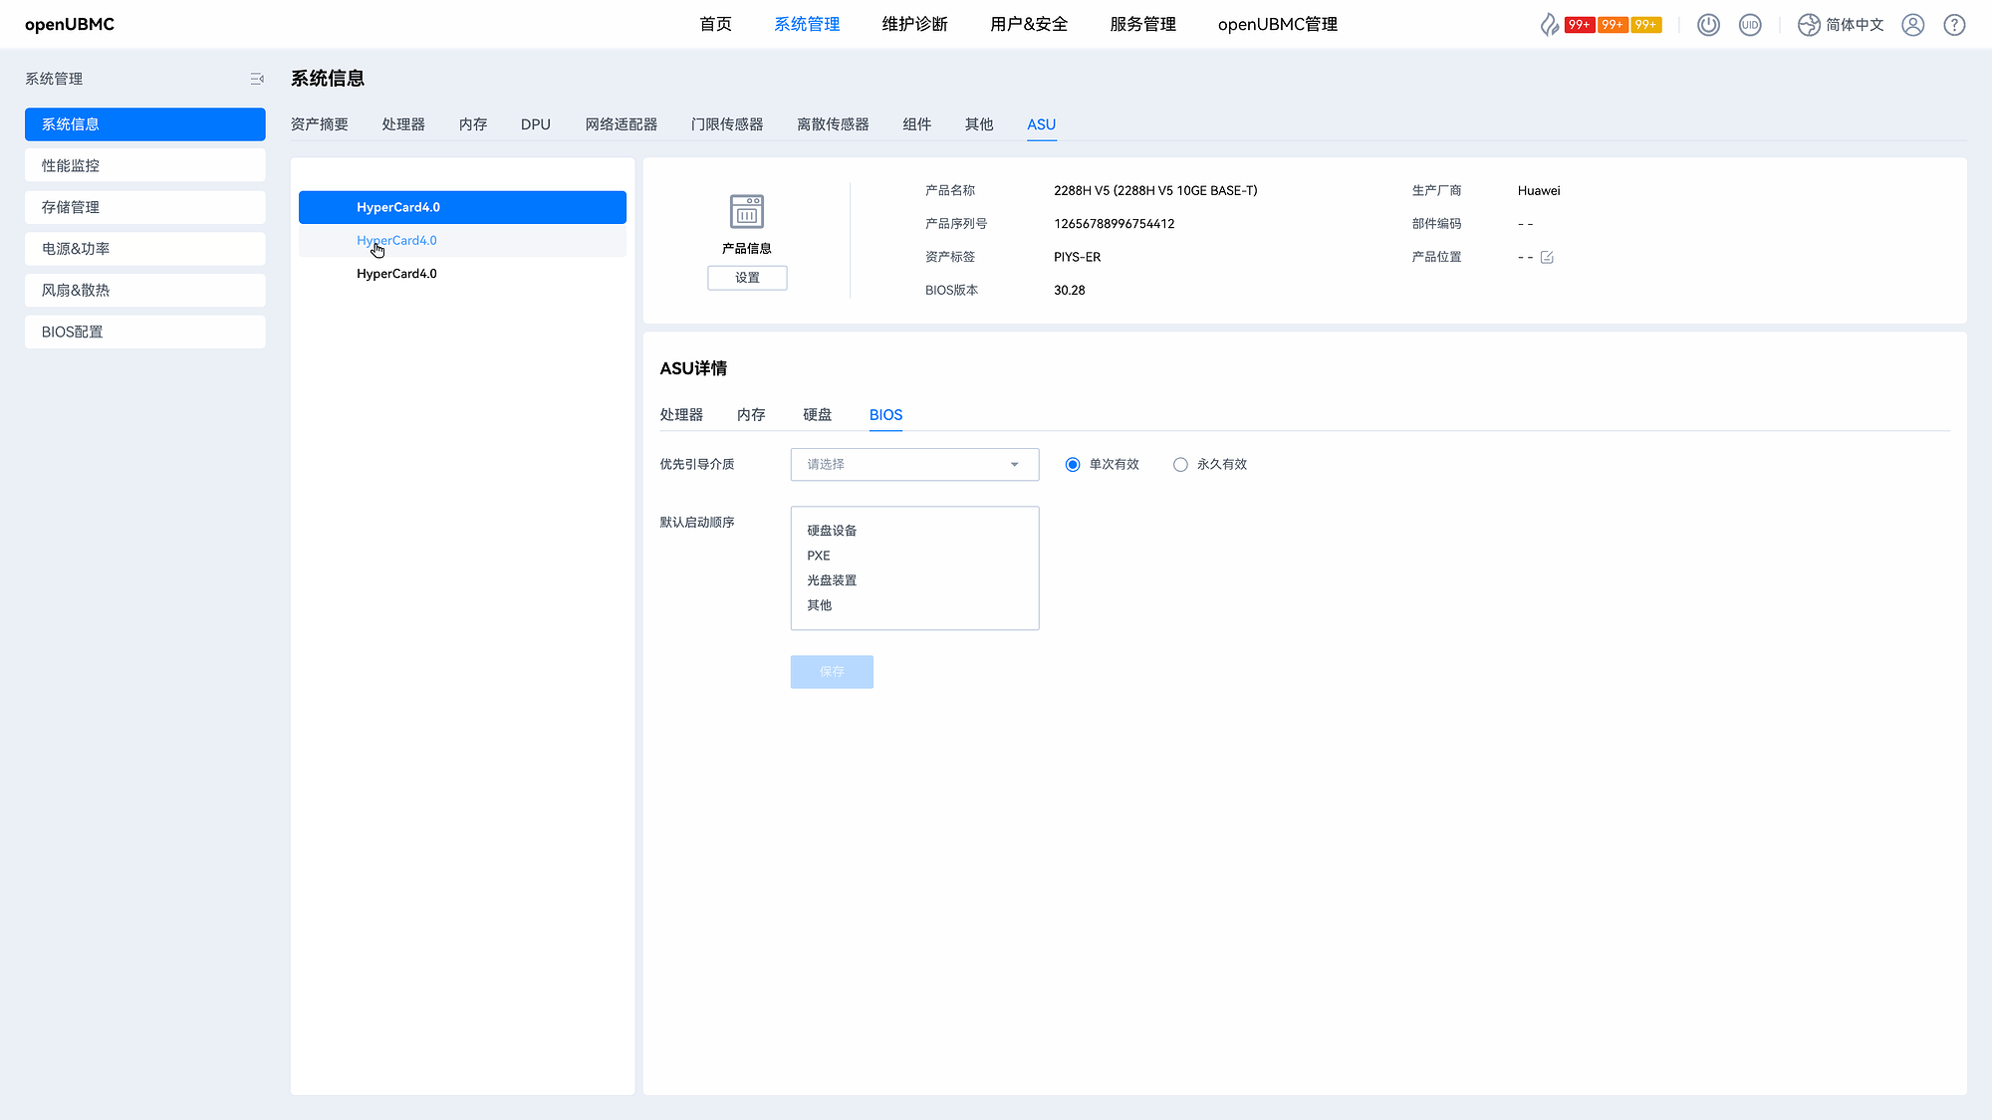Viewport: 1992px width, 1120px height.
Task: Select PXE in the 默认启动顺序 list
Action: 819,556
